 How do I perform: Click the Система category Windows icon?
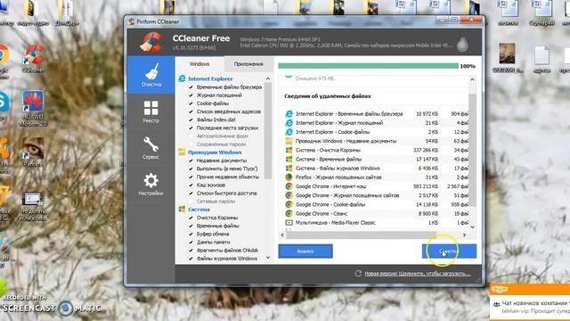(x=182, y=210)
